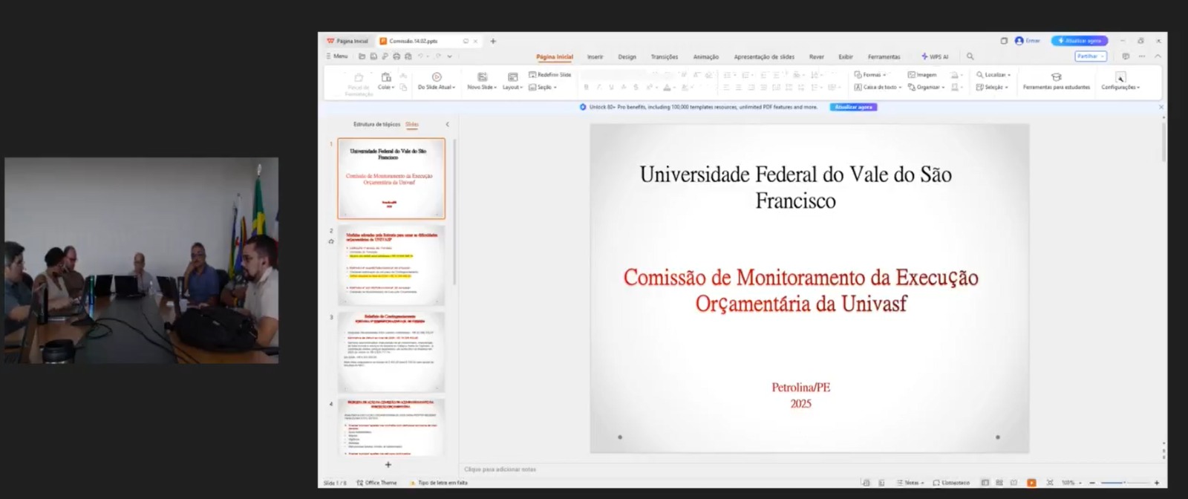Click the Undo arrow icon
Screen dimensions: 1188x499
click(420, 56)
